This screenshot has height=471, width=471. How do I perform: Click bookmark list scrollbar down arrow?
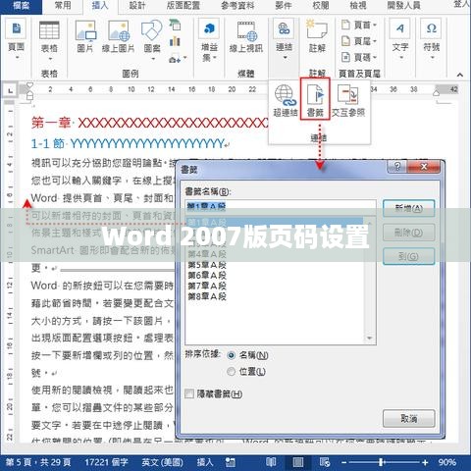(370, 339)
